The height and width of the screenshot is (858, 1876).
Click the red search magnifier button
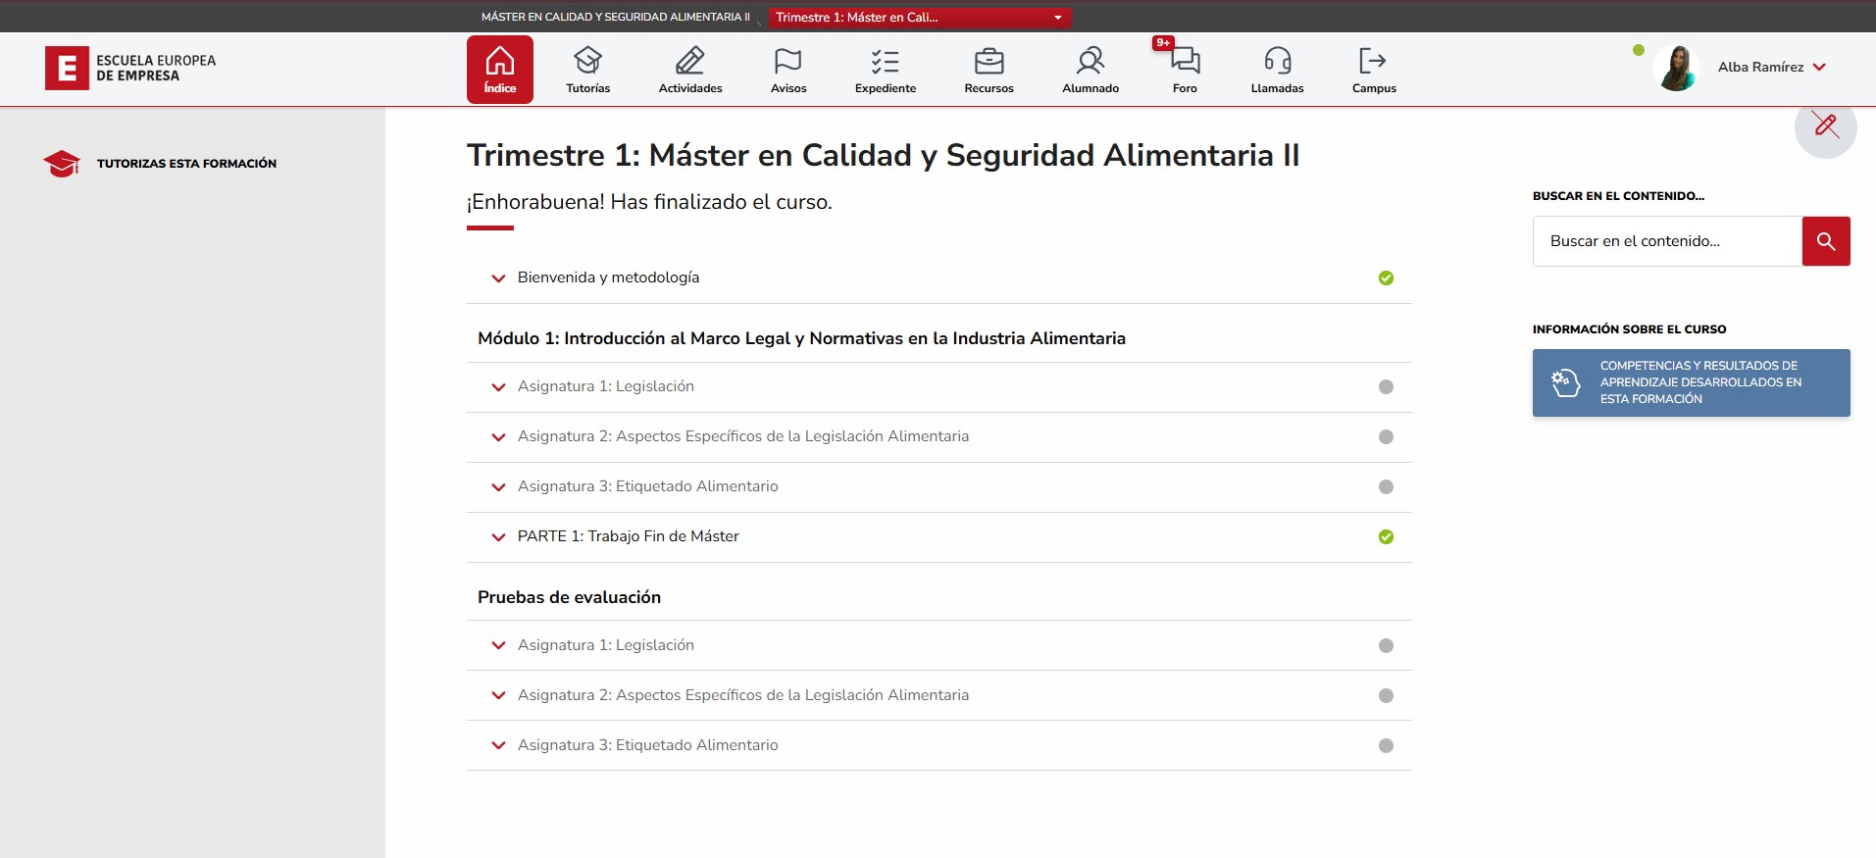(x=1825, y=241)
